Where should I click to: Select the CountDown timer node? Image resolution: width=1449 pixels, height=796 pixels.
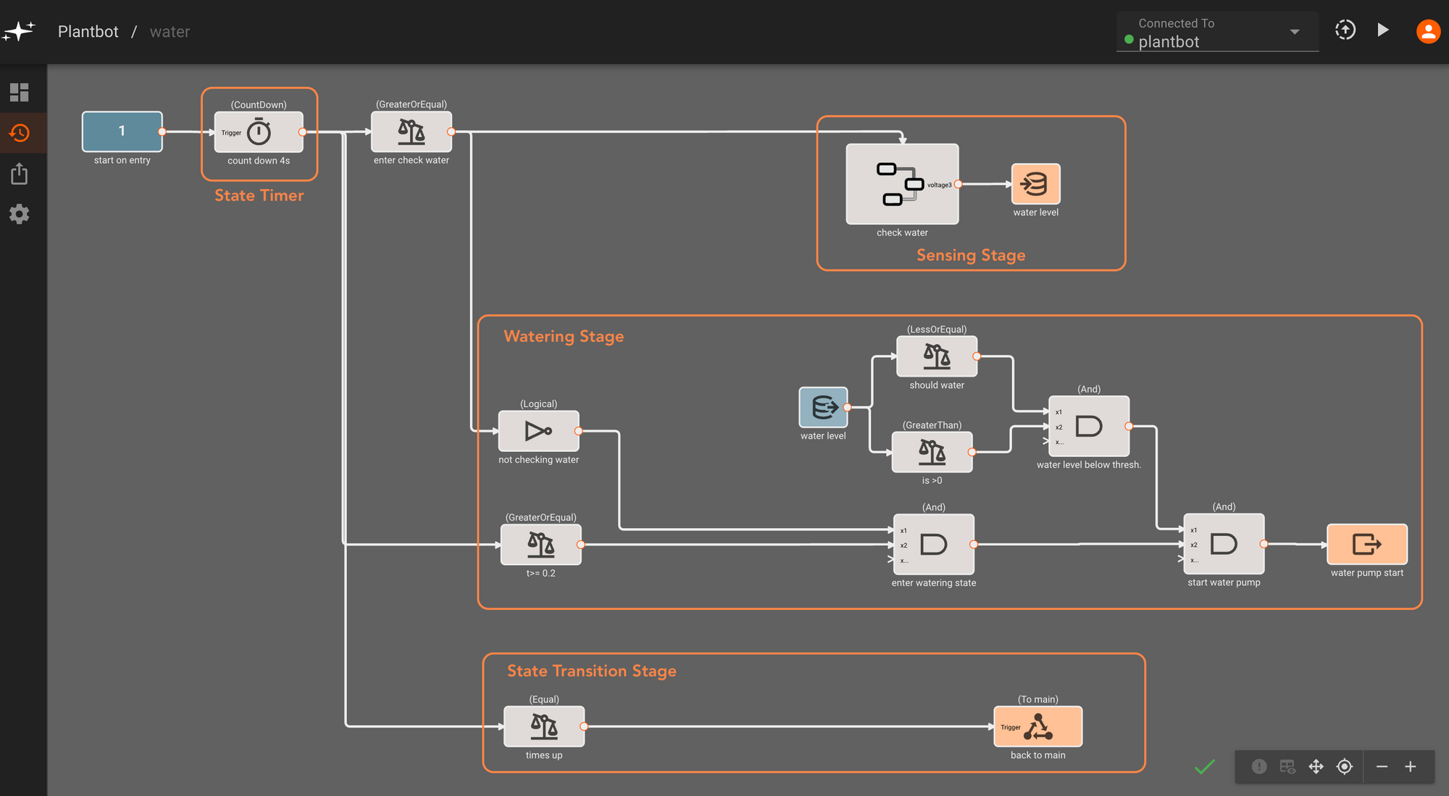click(259, 132)
